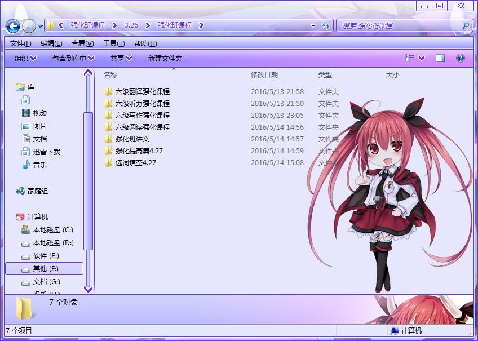Click the search magnifier icon

tap(466, 25)
